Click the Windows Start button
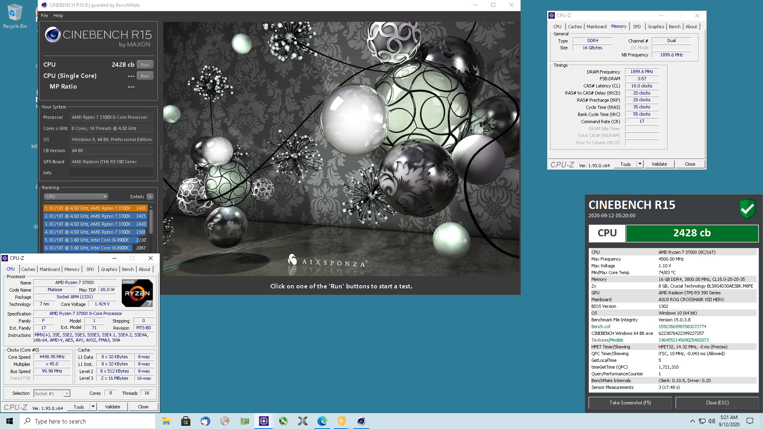 point(10,421)
